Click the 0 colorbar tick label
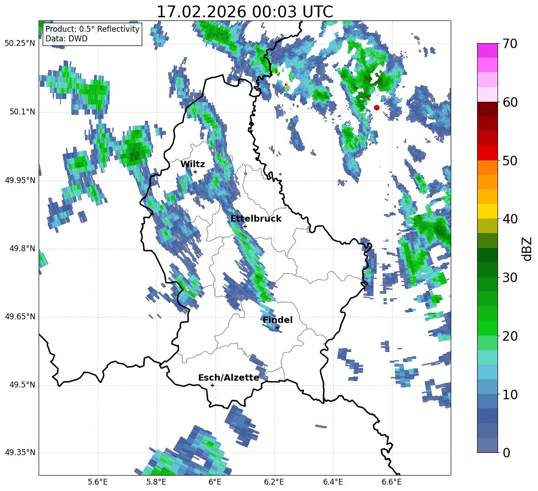538x491 pixels. pos(506,452)
